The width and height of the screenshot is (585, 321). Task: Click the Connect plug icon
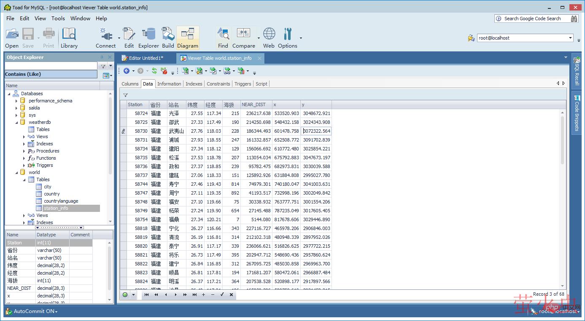click(x=105, y=38)
